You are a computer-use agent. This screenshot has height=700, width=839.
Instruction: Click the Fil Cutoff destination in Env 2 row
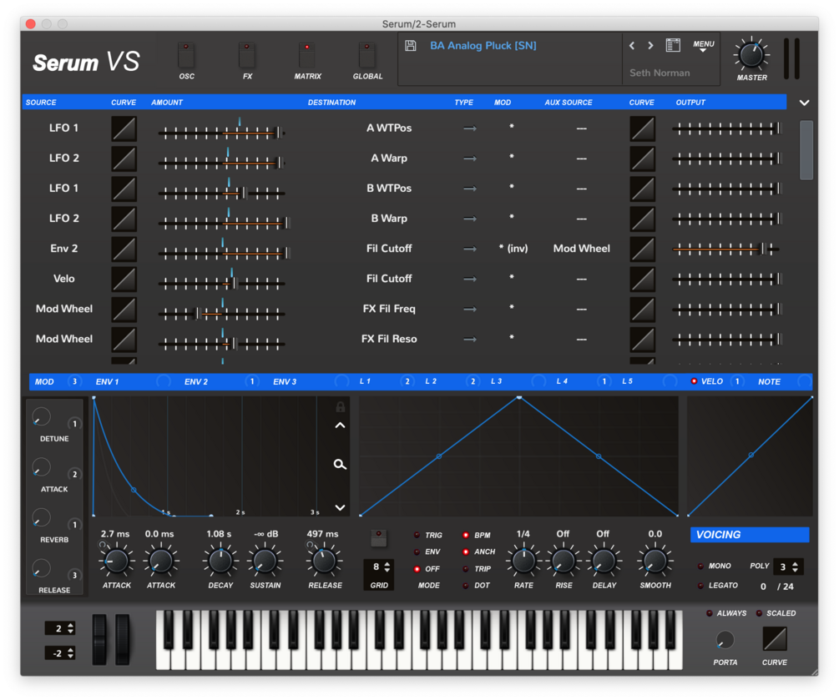click(389, 249)
